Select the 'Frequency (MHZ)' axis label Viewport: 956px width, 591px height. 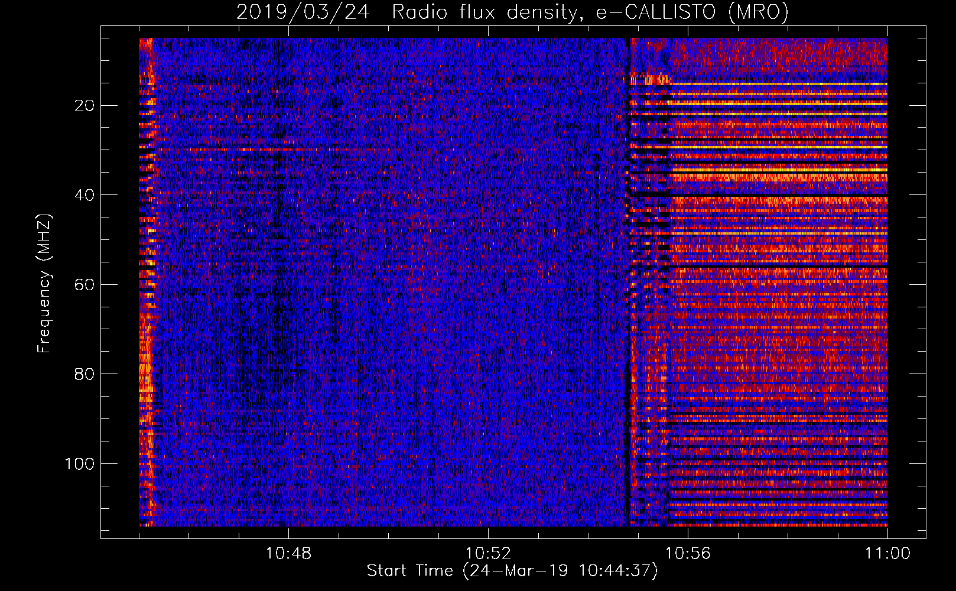44,282
